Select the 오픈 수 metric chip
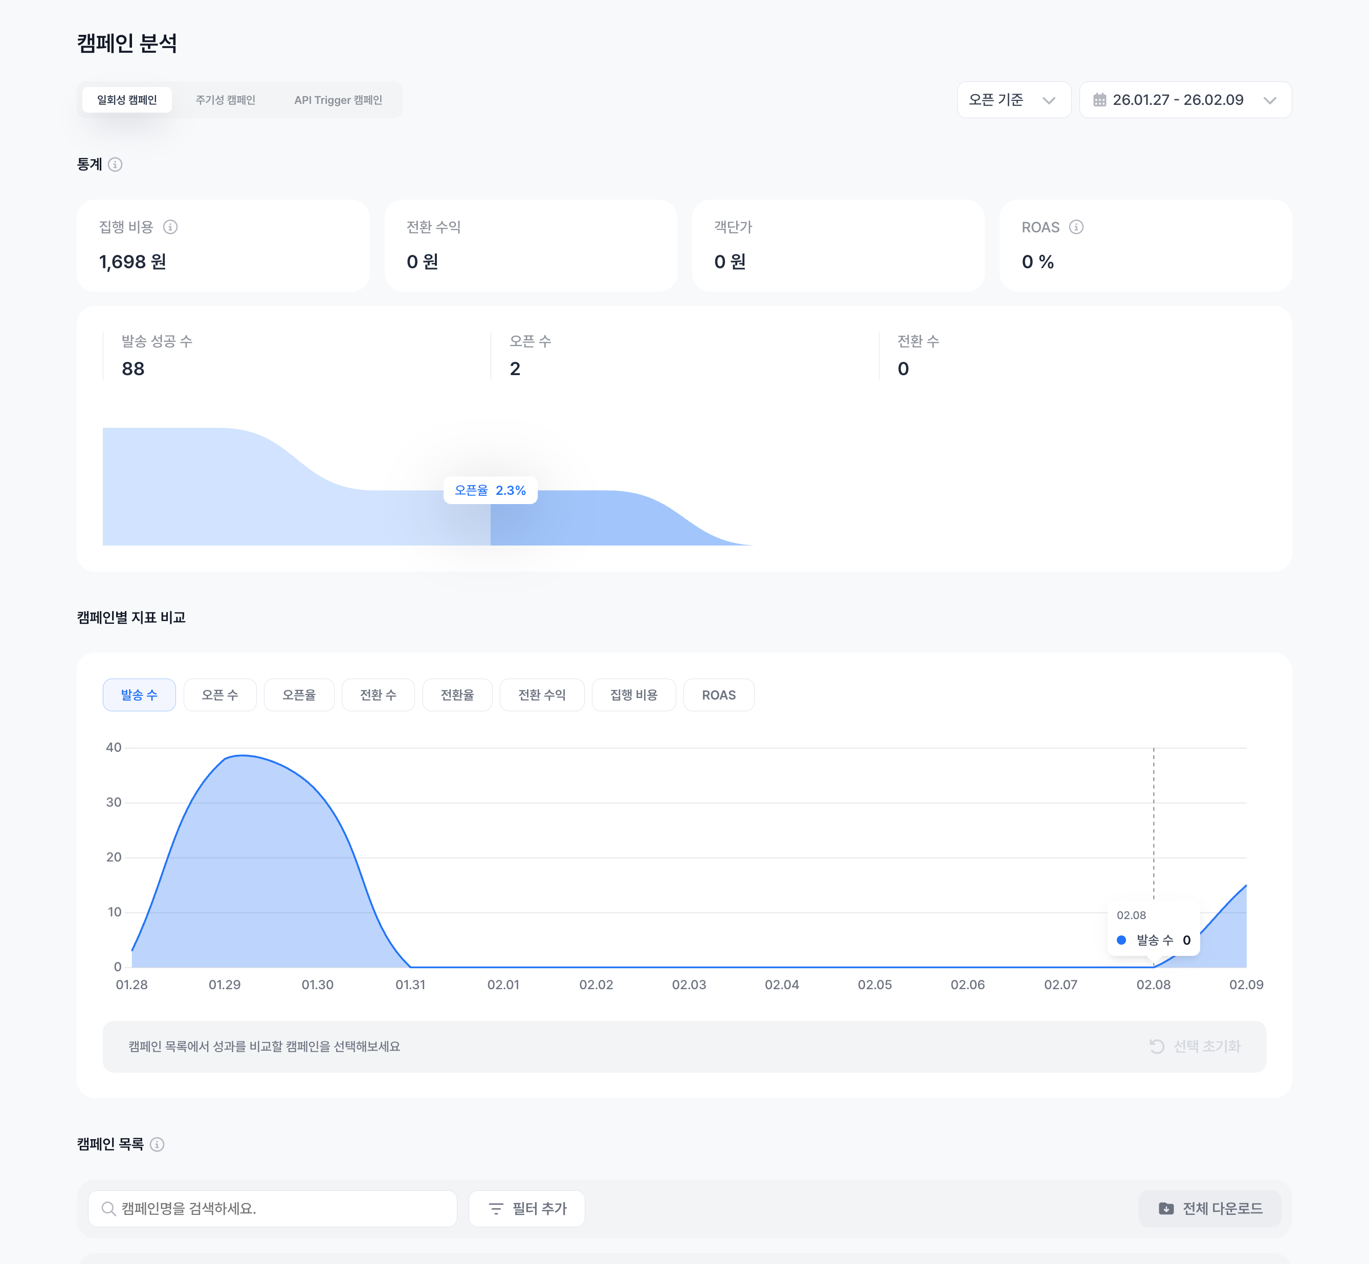This screenshot has width=1369, height=1264. [219, 695]
